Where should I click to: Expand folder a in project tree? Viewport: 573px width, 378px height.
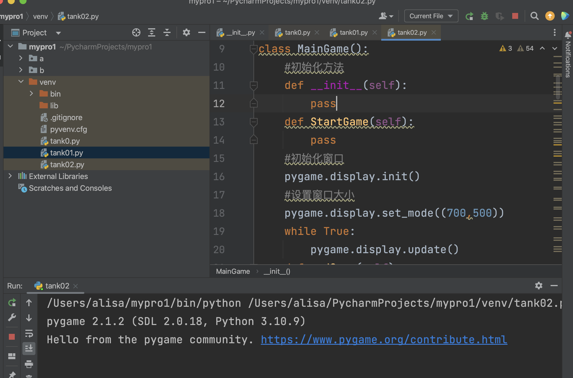(x=20, y=58)
